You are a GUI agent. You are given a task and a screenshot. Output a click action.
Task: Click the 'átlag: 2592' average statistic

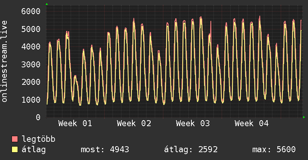tap(191, 150)
